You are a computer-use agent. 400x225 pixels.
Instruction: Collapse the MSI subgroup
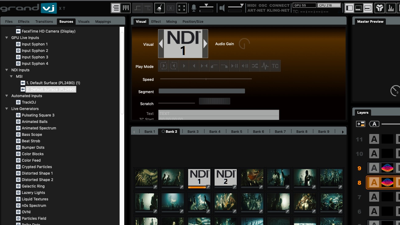tap(11, 77)
